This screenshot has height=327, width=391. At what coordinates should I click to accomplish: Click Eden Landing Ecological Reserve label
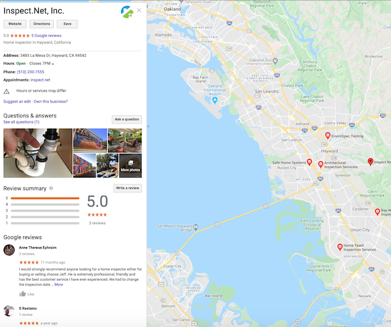(x=312, y=224)
